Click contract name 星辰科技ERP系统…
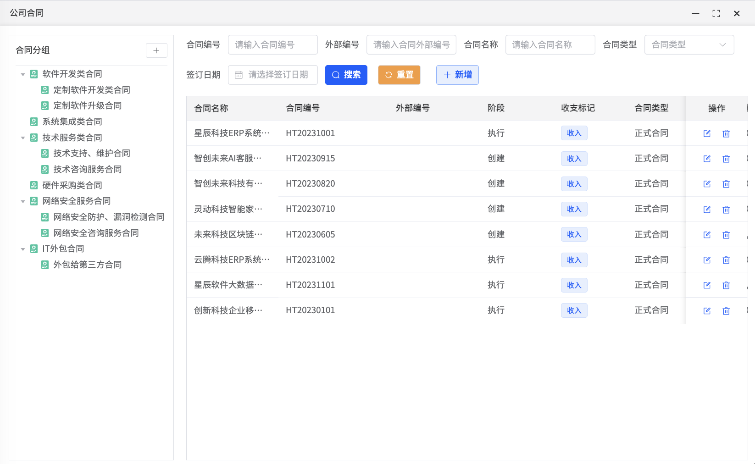 coord(232,133)
